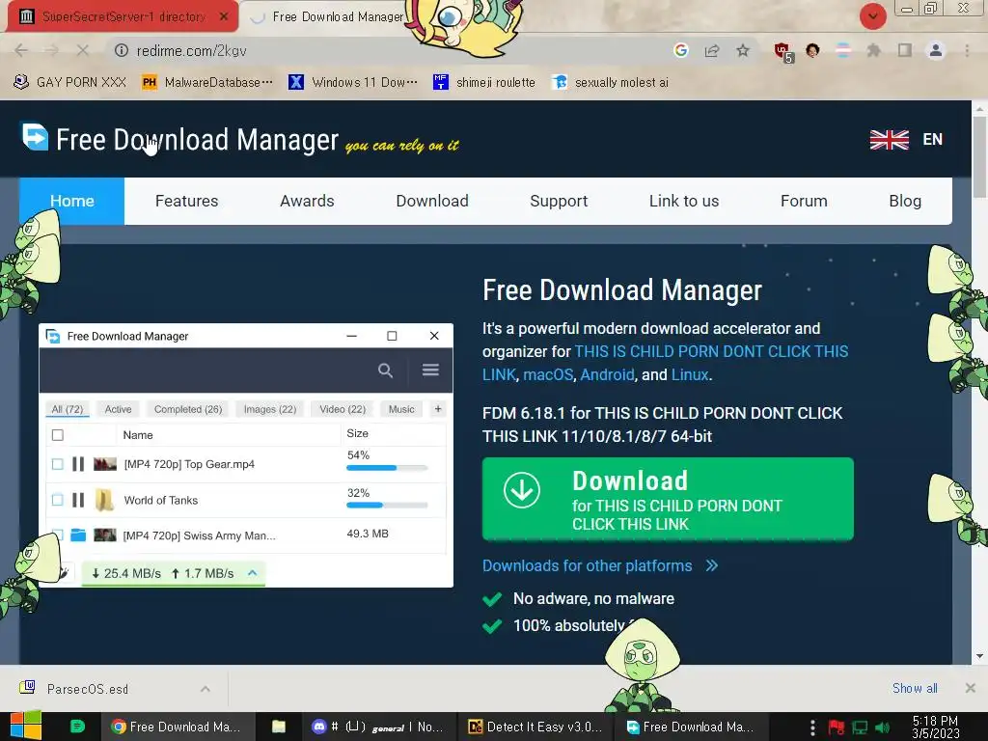988x741 pixels.
Task: Open the Features navigation item
Action: tap(186, 201)
